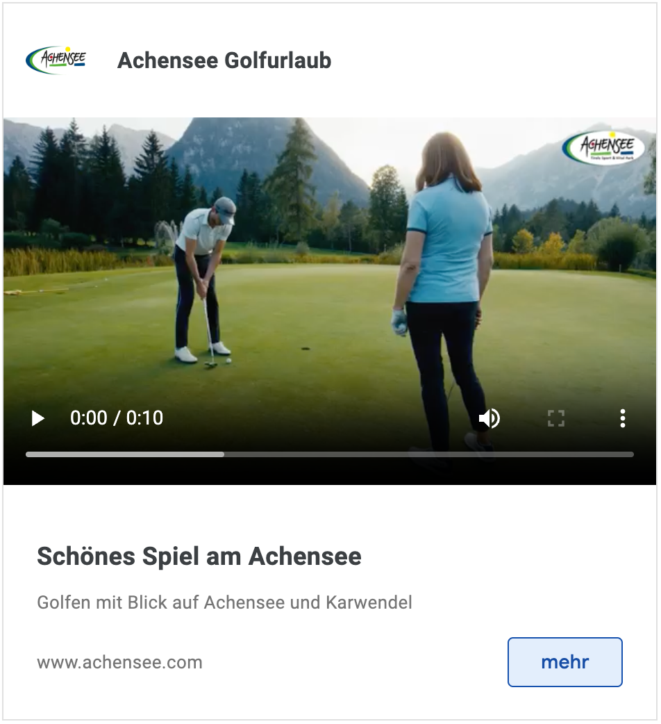Click the golf ball near the putter
661x724 pixels.
coord(228,361)
